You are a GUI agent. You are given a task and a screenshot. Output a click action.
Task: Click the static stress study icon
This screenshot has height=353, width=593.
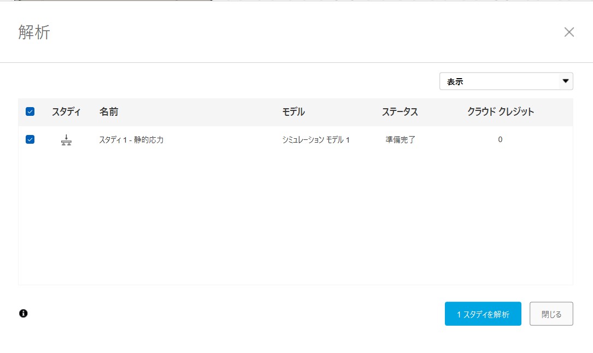click(x=66, y=140)
